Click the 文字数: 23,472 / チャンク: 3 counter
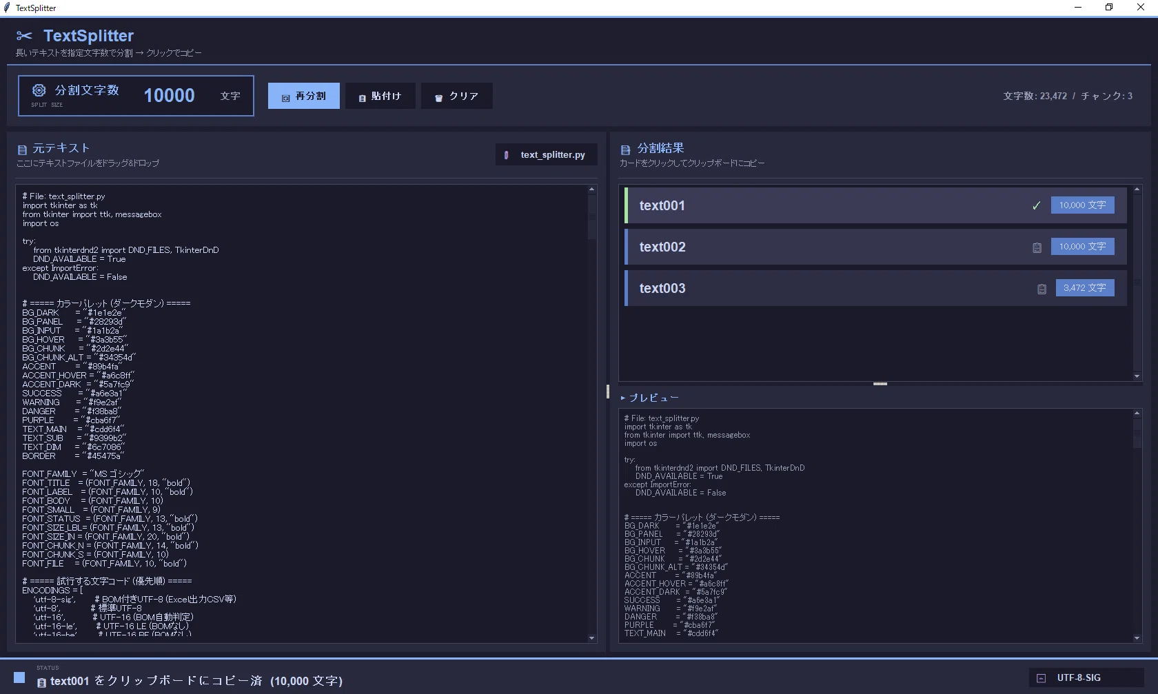1158x694 pixels. (x=1068, y=96)
